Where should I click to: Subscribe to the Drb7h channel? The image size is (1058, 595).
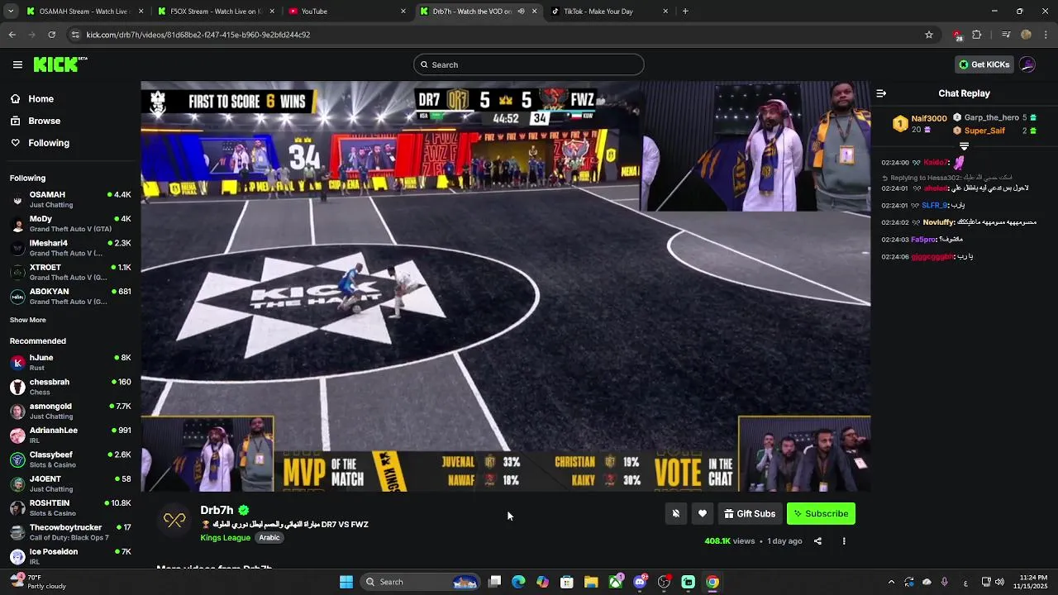(x=821, y=514)
